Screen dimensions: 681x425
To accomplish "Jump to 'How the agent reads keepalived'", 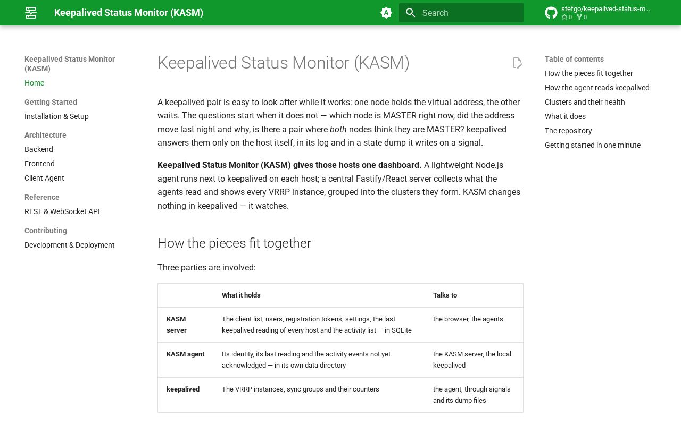I will pyautogui.click(x=597, y=88).
